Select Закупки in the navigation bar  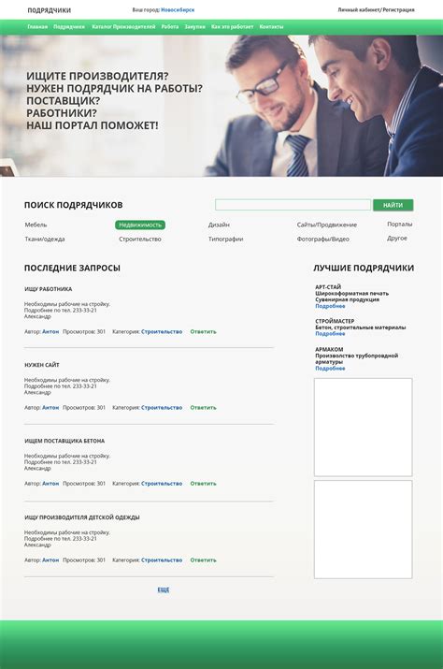tap(194, 26)
